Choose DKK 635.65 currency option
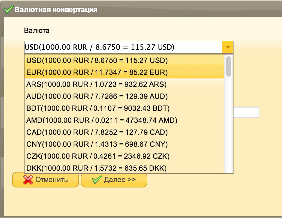Viewport: 282px width, 218px height. 96,168
